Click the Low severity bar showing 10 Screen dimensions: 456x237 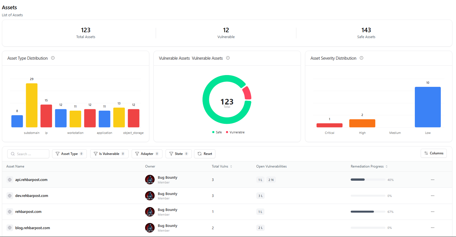(x=428, y=107)
